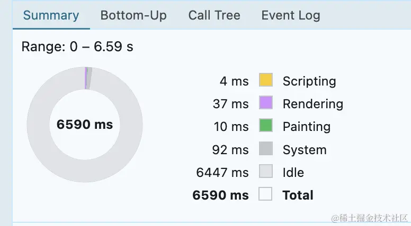The image size is (411, 226).
Task: Click the 92 ms system time value
Action: (230, 149)
